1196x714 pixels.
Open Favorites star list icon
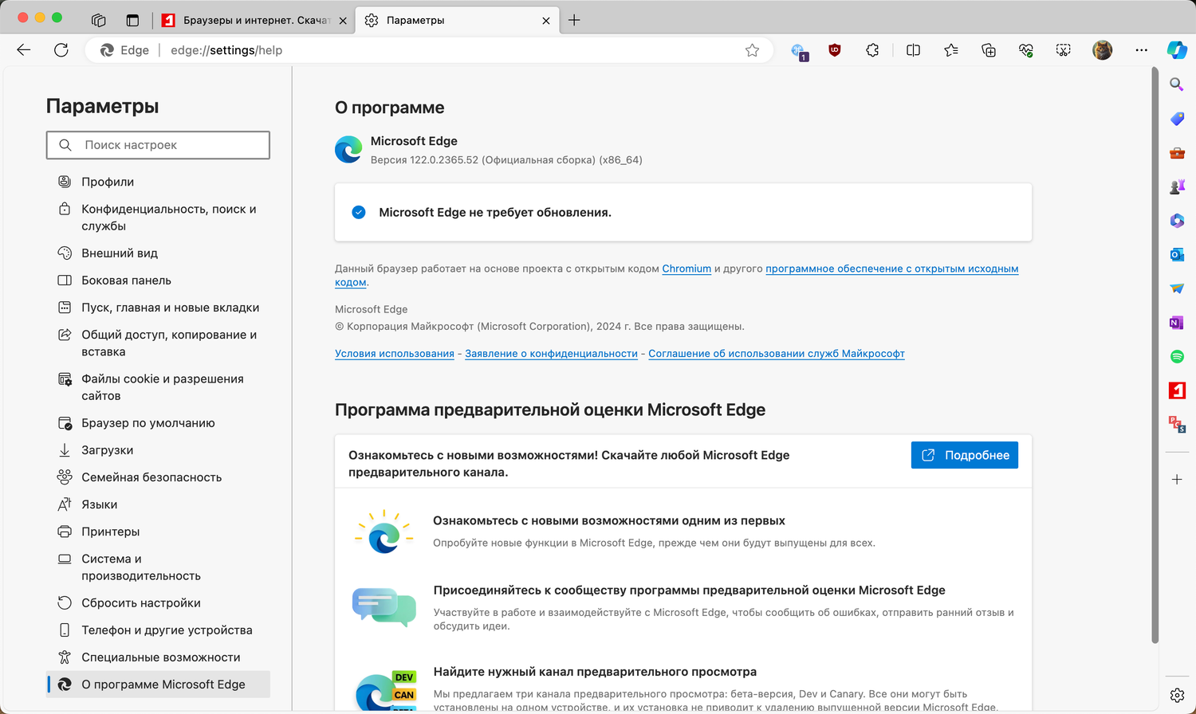pyautogui.click(x=950, y=50)
